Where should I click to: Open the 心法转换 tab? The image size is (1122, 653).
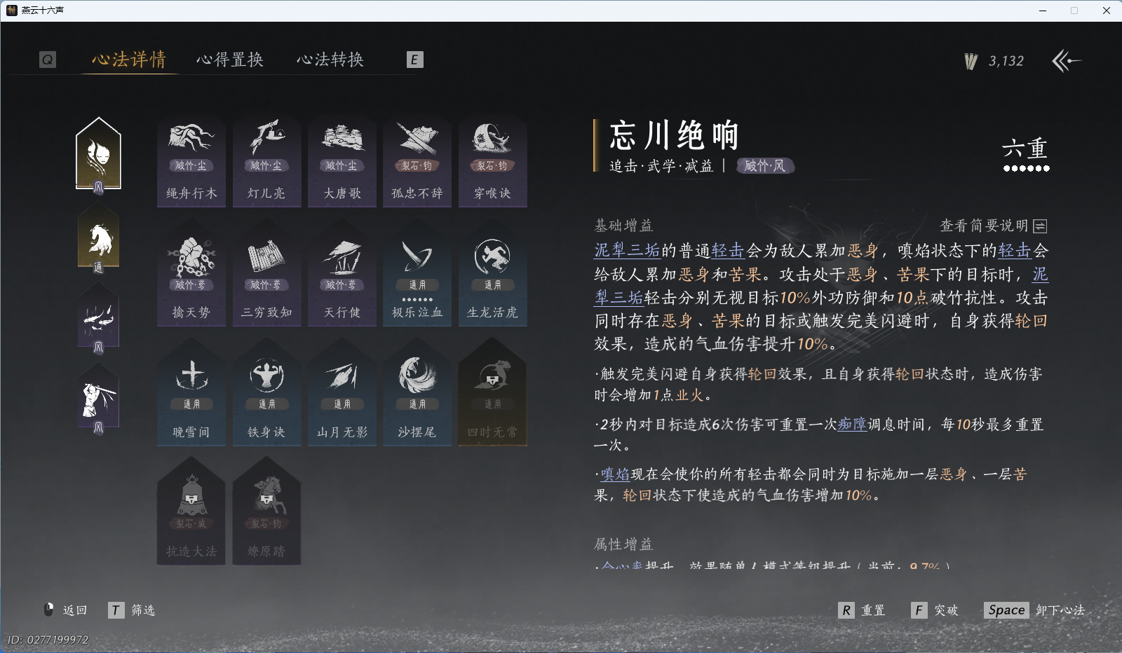point(331,60)
